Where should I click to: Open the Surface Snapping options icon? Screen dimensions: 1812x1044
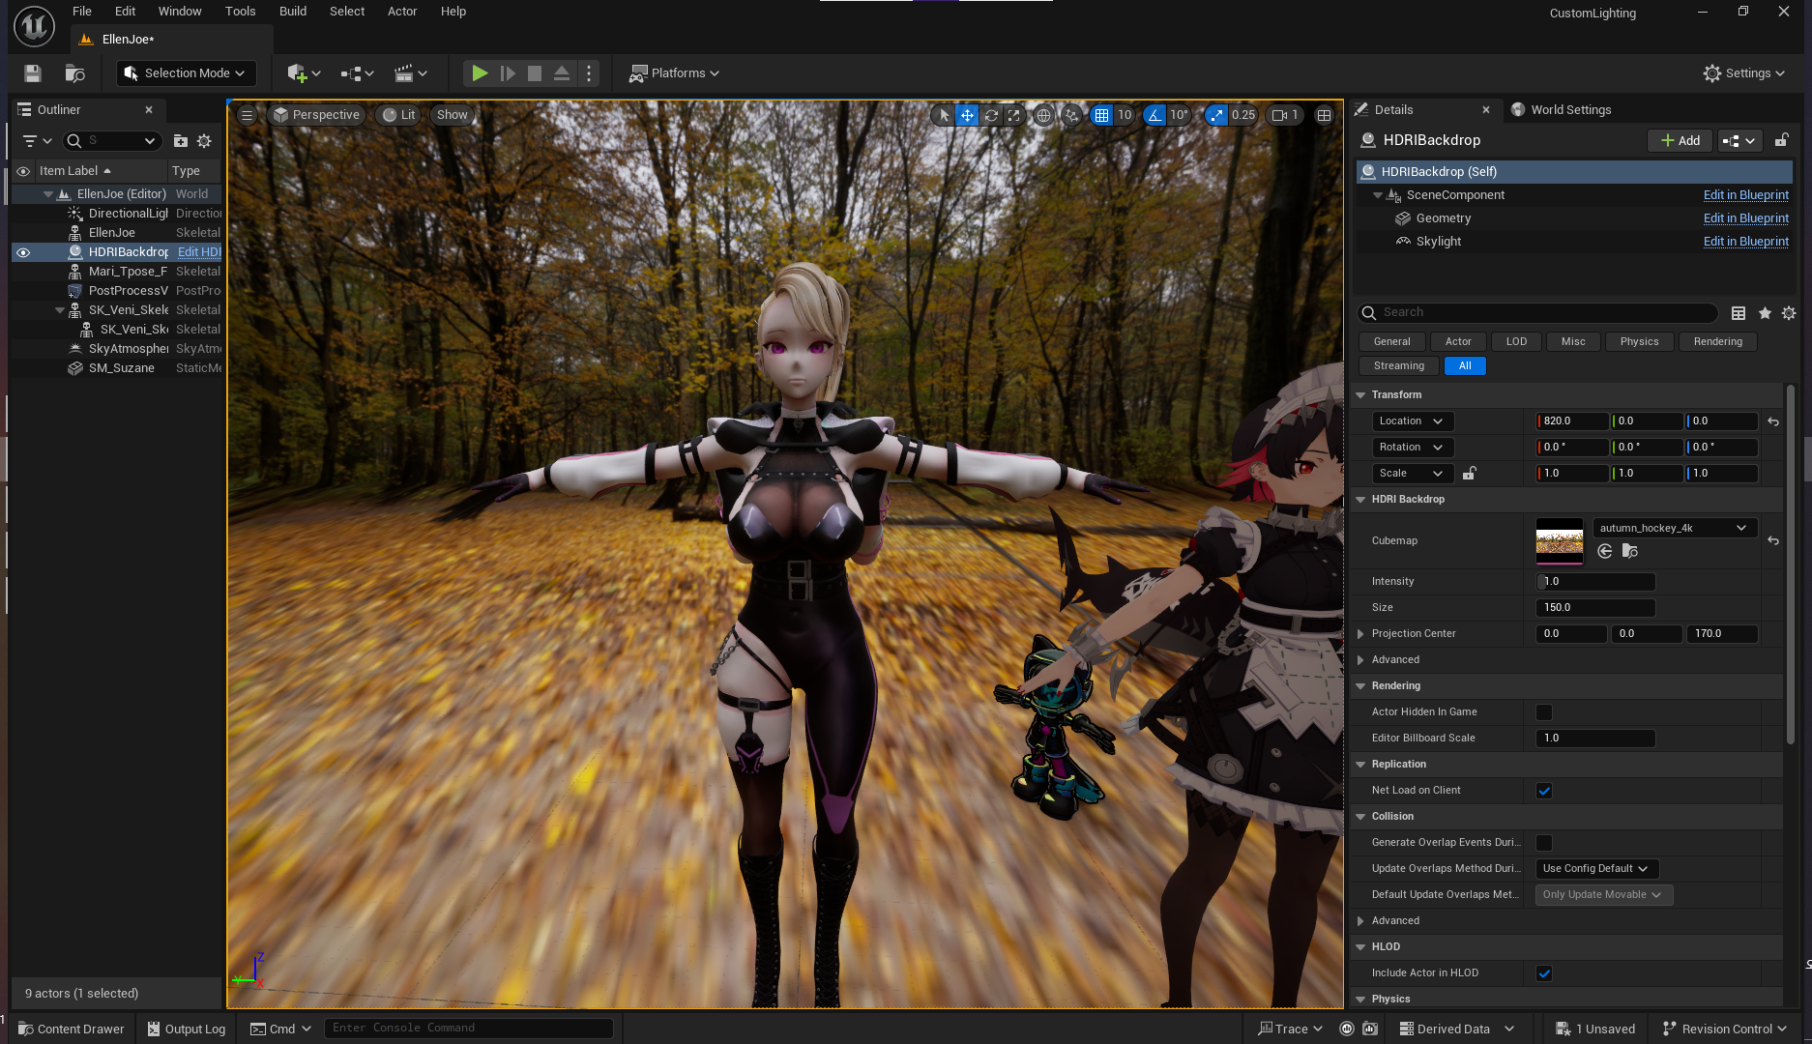[x=1071, y=115]
